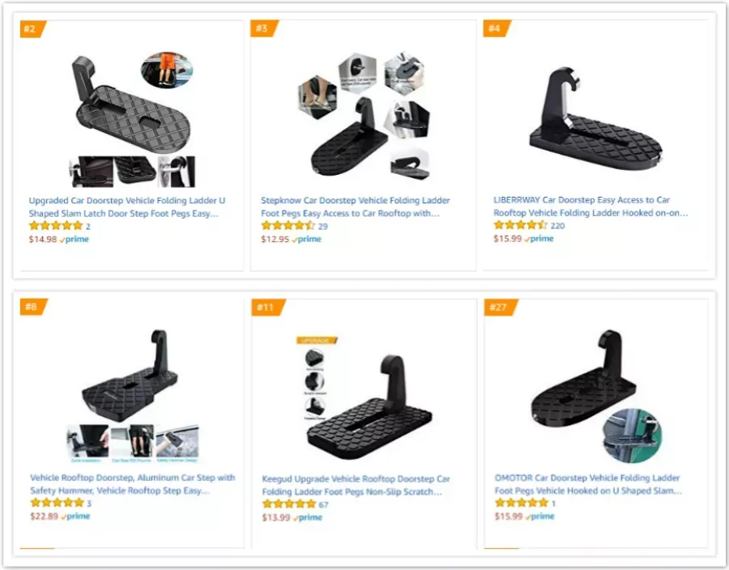Viewport: 729px width, 570px height.
Task: Click the Keegud doorstep product image
Action: 364,398
